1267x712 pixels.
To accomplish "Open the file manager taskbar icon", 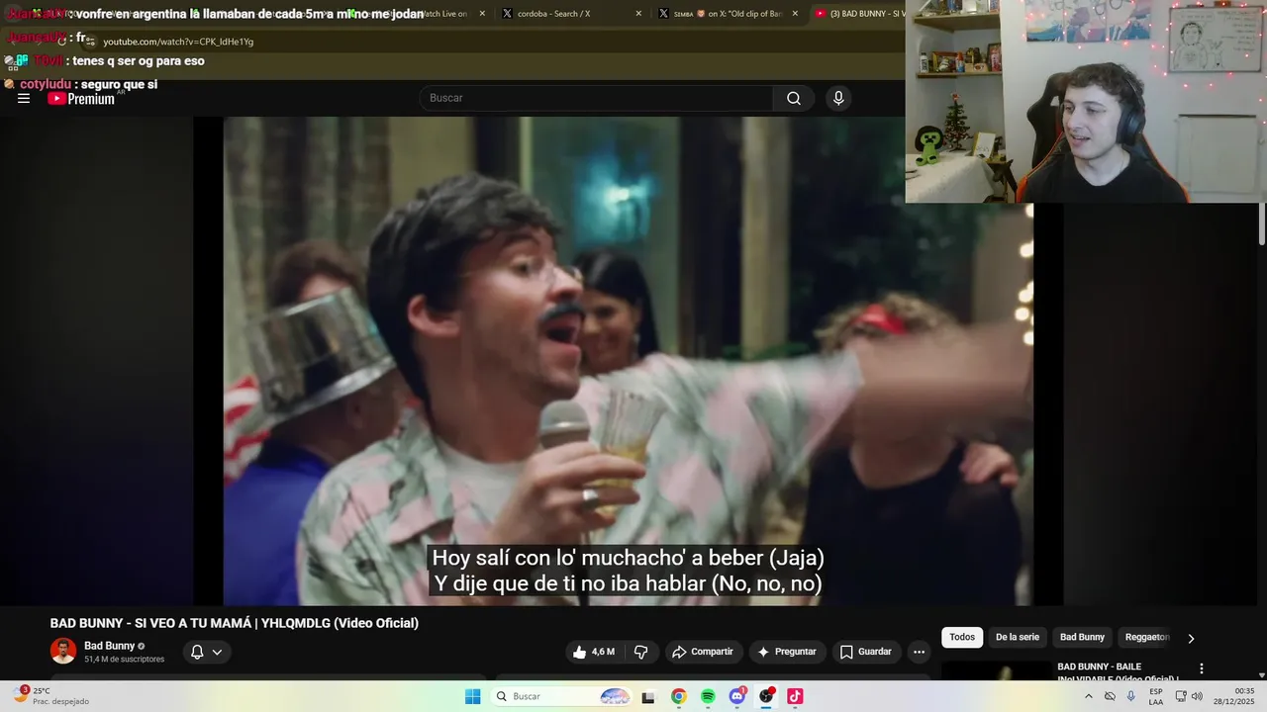I will tap(648, 696).
